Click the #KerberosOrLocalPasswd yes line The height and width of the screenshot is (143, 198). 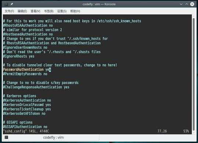[x=27, y=105]
